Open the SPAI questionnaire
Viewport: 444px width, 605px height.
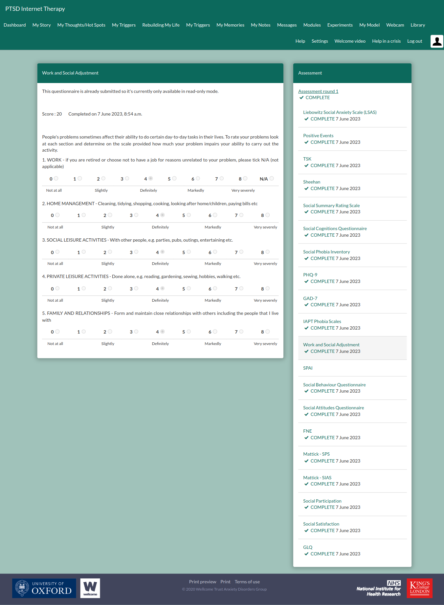pos(308,368)
